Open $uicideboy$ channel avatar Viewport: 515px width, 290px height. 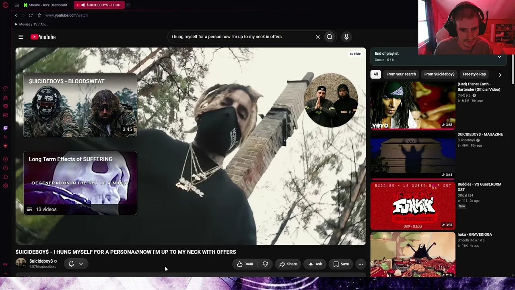pyautogui.click(x=21, y=263)
